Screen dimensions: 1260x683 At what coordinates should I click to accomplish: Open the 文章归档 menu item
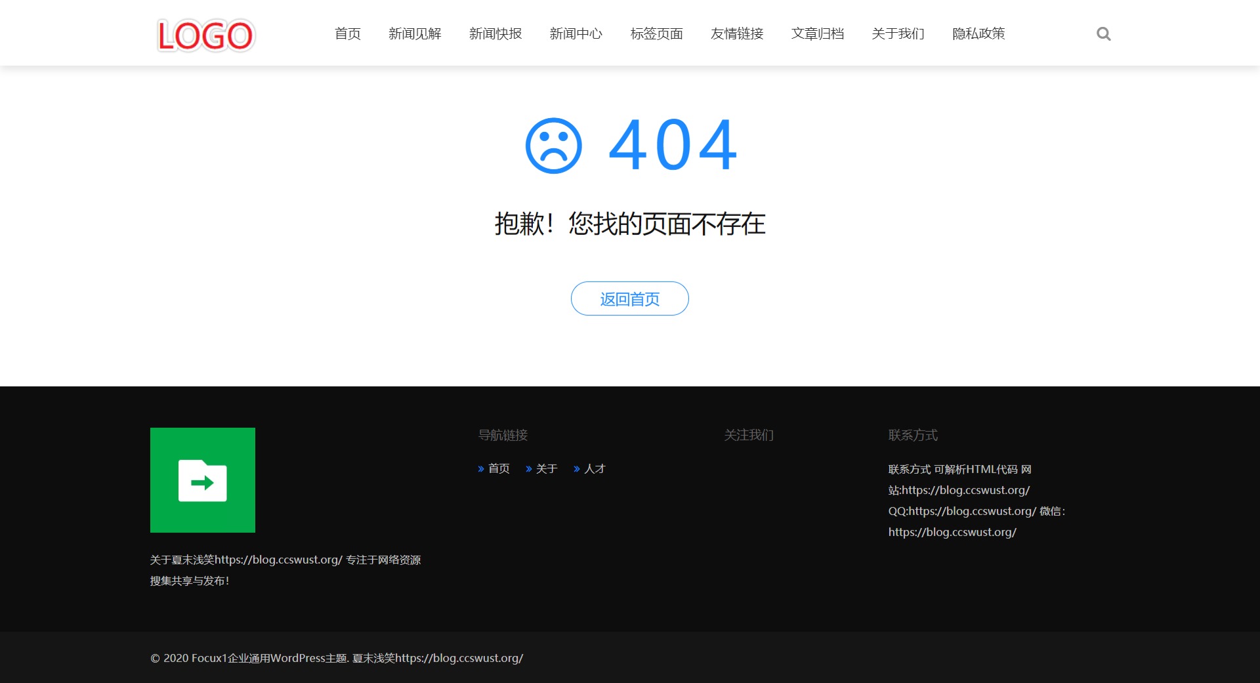pos(818,33)
